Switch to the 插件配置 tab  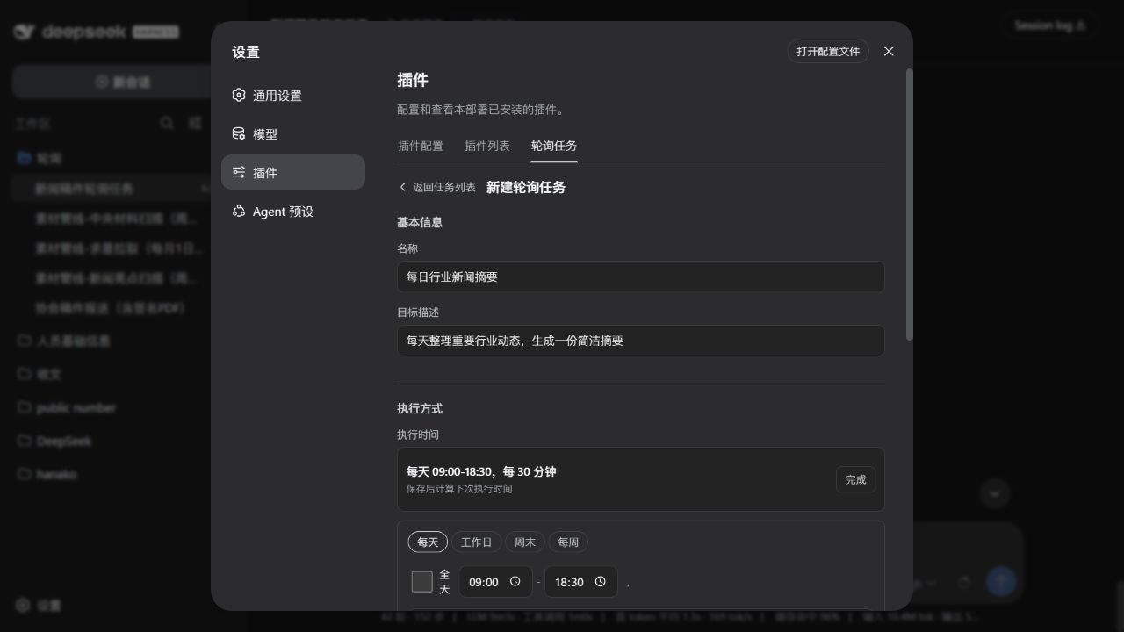click(421, 146)
